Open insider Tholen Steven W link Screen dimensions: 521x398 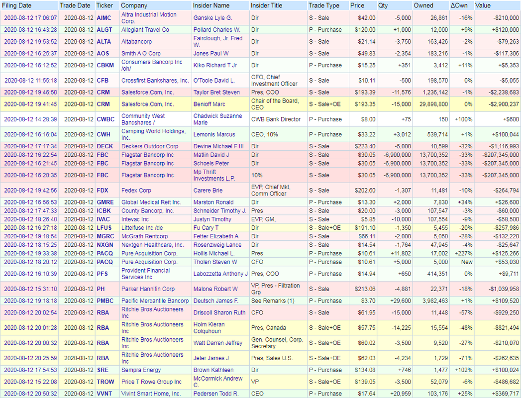coord(215,262)
